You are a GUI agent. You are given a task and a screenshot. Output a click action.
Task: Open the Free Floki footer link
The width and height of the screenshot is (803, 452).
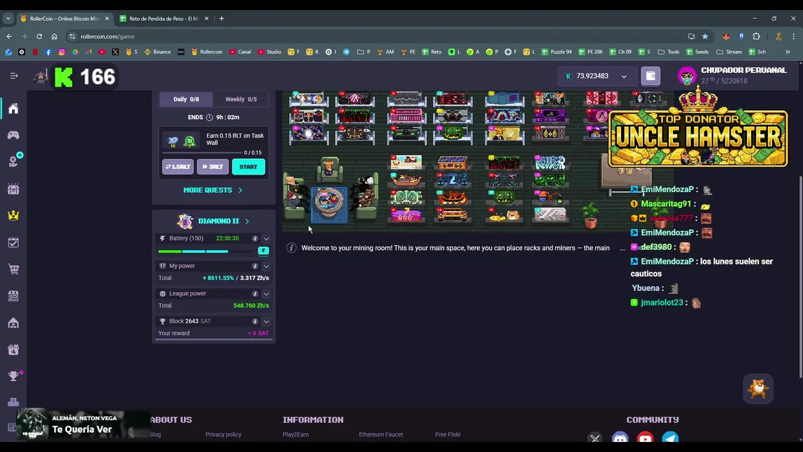click(x=448, y=434)
